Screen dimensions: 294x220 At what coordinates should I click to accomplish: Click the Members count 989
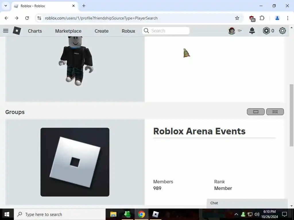[157, 188]
